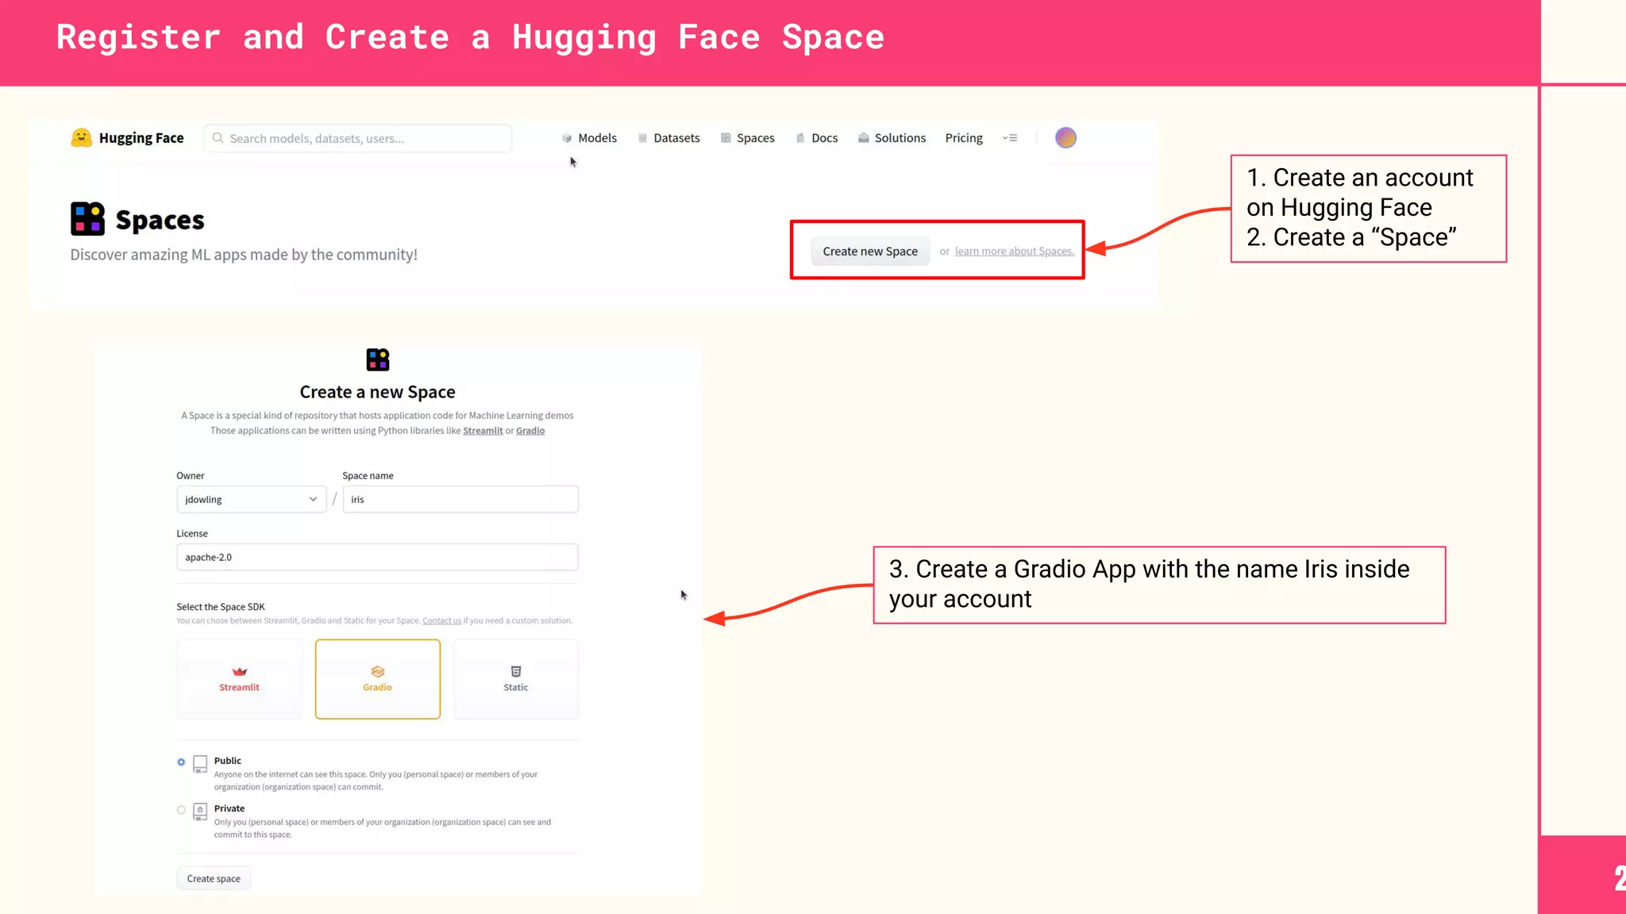Click the Hugging Face brand name
Screen dimensions: 1626x914
point(141,138)
